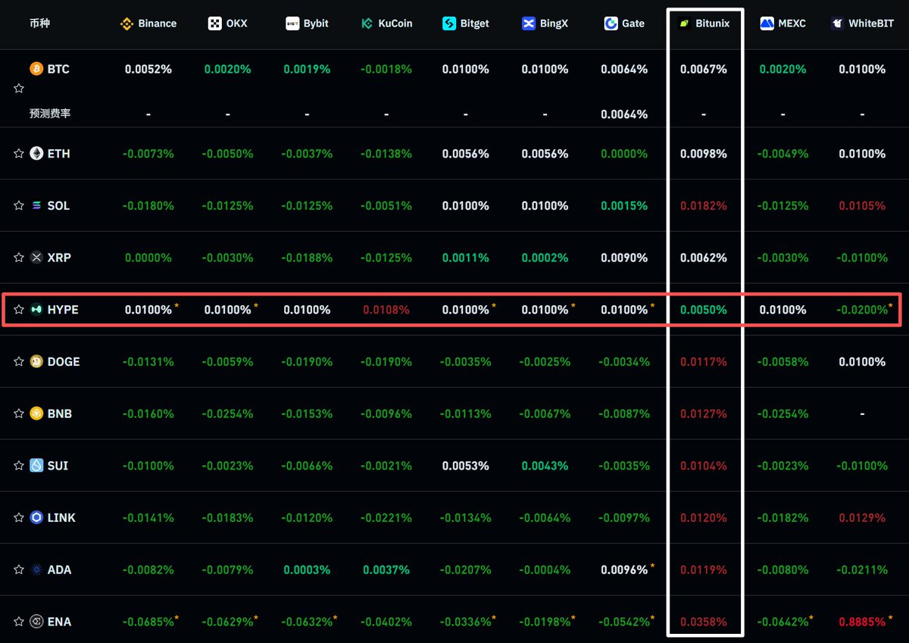This screenshot has width=909, height=643.
Task: Click SOL Bitunix rate 0.0182%
Action: click(704, 206)
